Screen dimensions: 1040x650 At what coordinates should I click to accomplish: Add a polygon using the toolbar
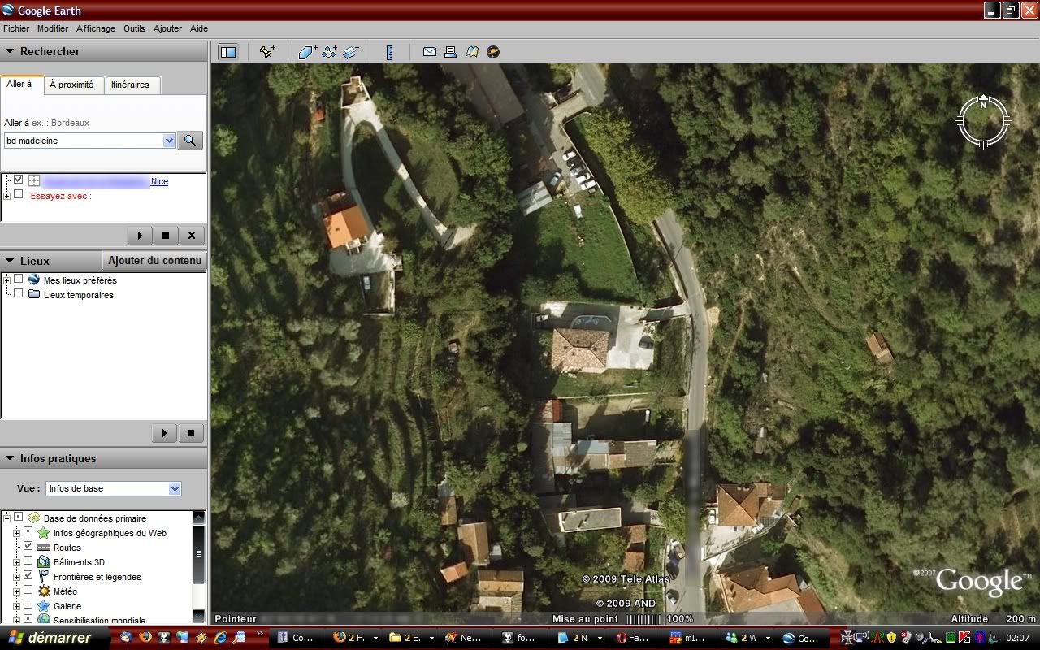(308, 52)
